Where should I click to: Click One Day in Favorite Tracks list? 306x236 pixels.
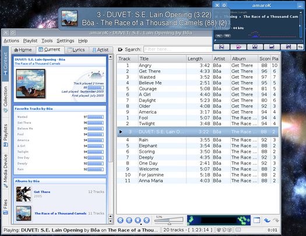pyautogui.click(x=23, y=157)
